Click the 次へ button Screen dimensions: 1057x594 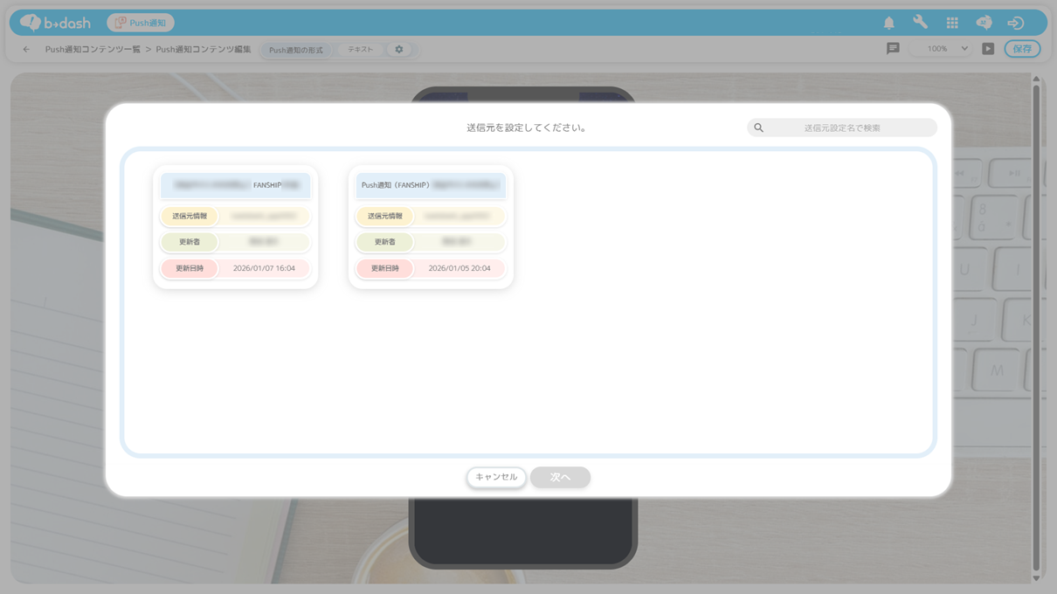coord(560,477)
